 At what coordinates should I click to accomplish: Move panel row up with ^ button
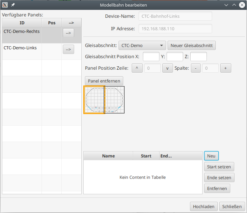pos(137,68)
